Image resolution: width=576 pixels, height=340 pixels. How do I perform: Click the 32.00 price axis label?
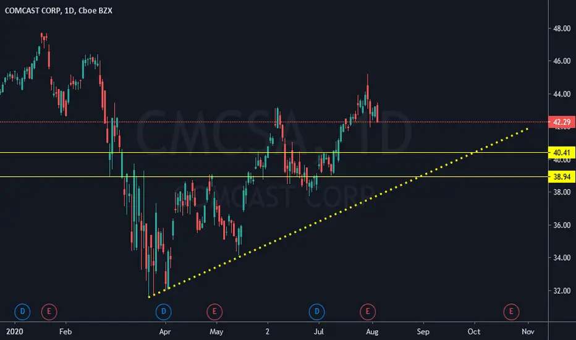click(x=562, y=291)
